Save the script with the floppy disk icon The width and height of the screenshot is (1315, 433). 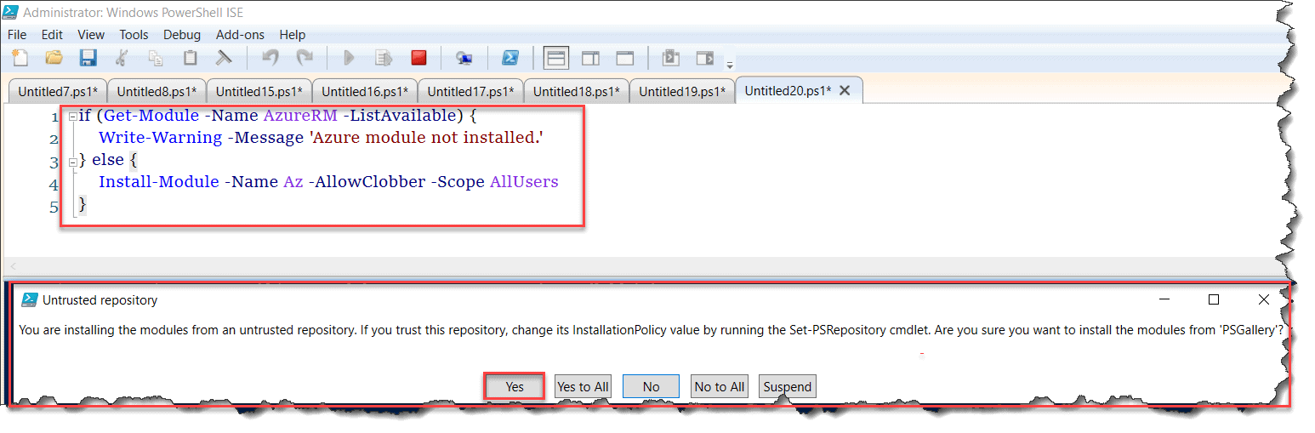pos(88,58)
